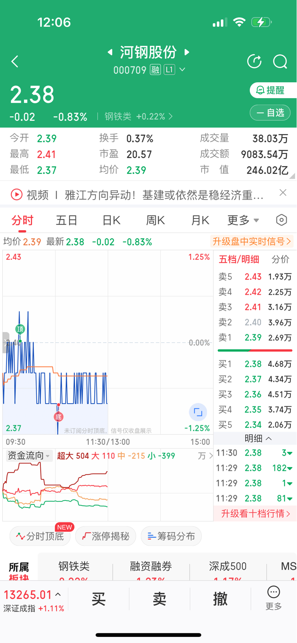Image resolution: width=297 pixels, height=643 pixels.
Task: Select the 五档/明细 tab
Action: (x=239, y=260)
